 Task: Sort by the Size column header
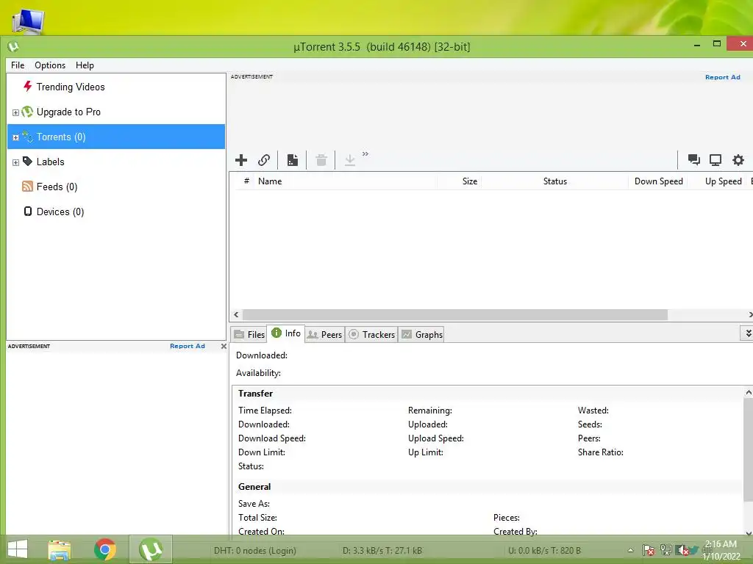[x=459, y=181]
